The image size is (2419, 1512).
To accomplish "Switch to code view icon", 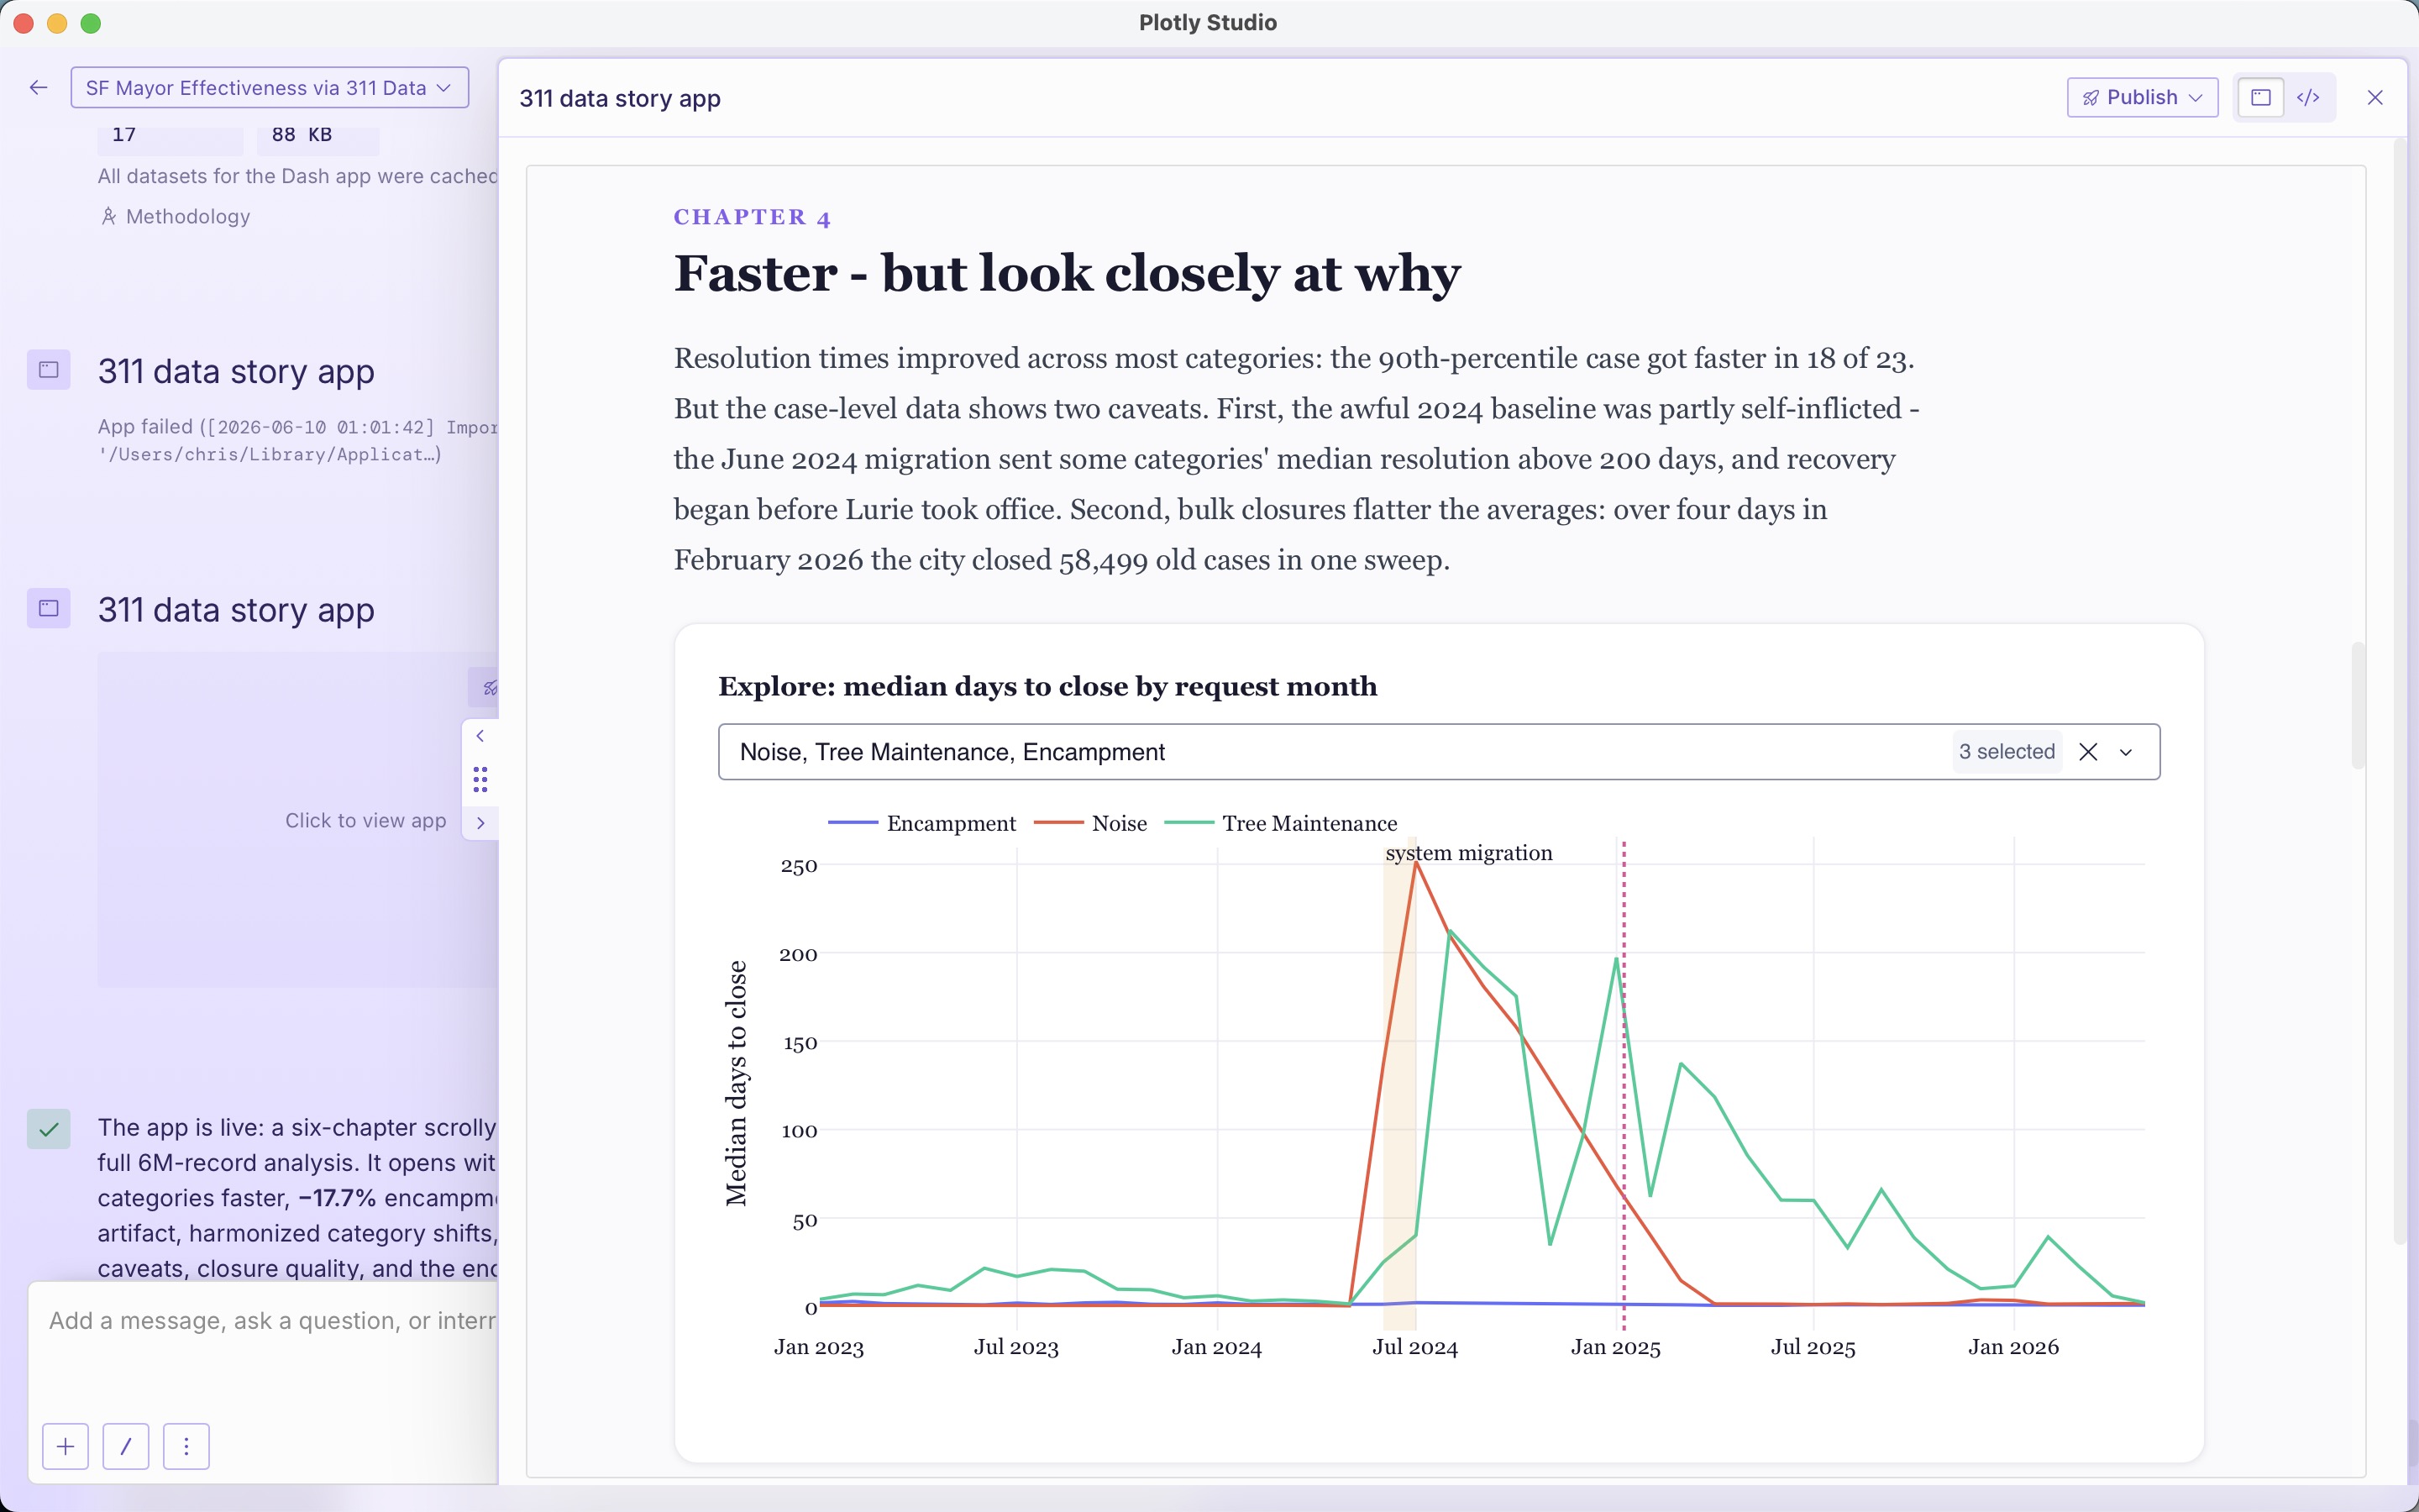I will (2308, 97).
